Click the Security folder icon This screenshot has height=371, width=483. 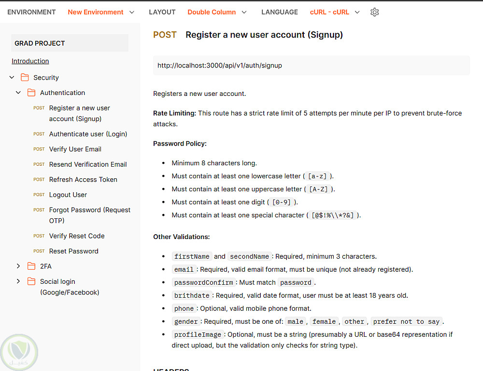point(25,78)
